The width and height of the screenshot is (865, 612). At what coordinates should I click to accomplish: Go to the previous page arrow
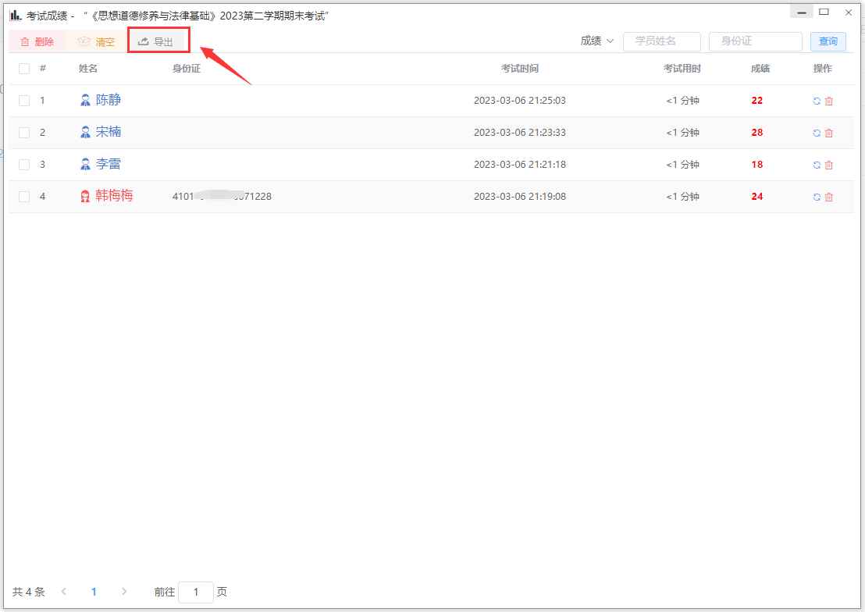[x=64, y=592]
